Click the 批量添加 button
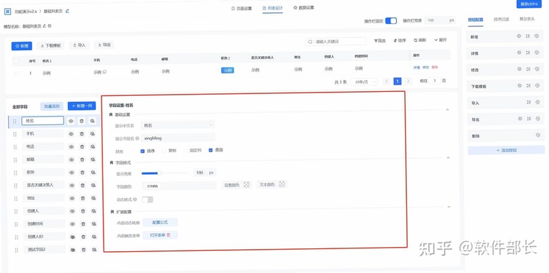The width and height of the screenshot is (549, 273). click(52, 106)
